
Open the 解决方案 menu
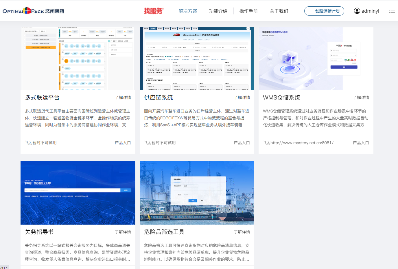[188, 11]
